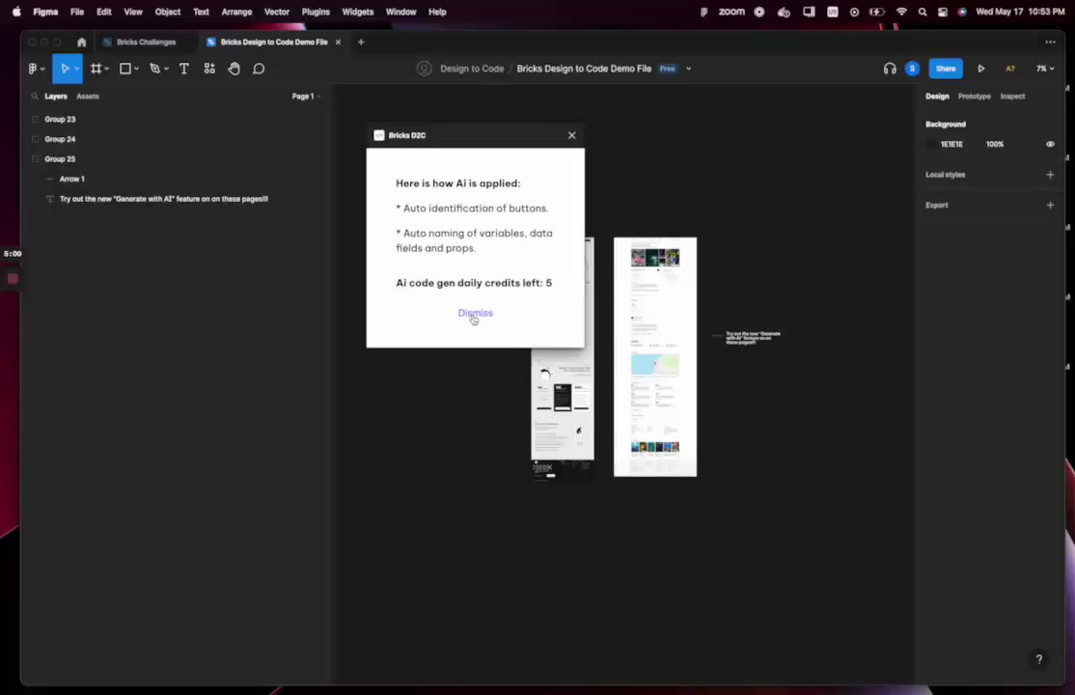Click background hex value 1E1E1E
The image size is (1075, 695).
pos(951,144)
